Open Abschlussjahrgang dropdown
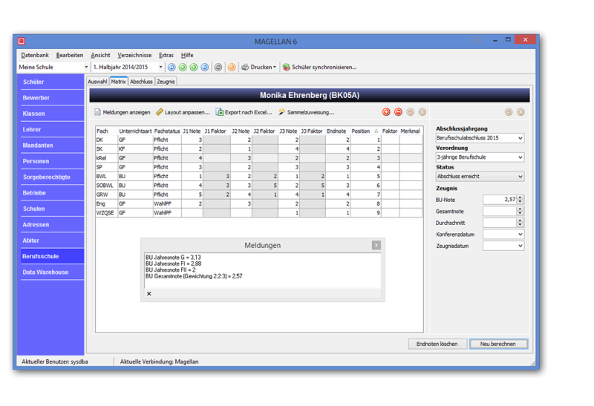 [x=520, y=138]
